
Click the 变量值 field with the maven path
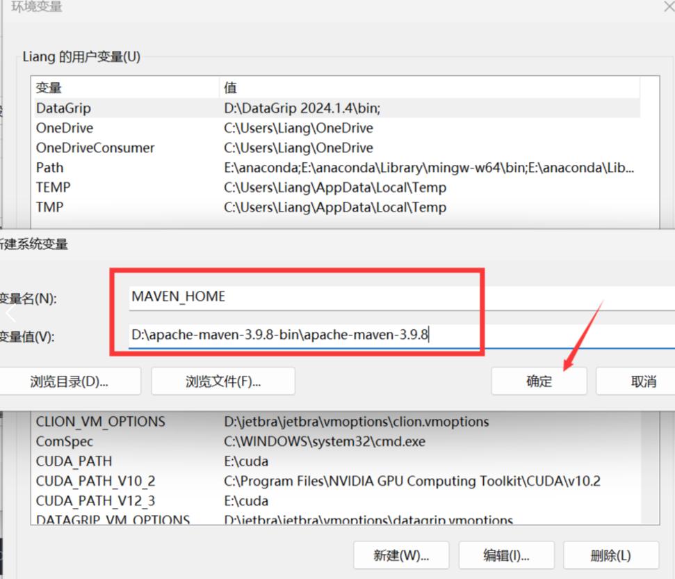[402, 335]
